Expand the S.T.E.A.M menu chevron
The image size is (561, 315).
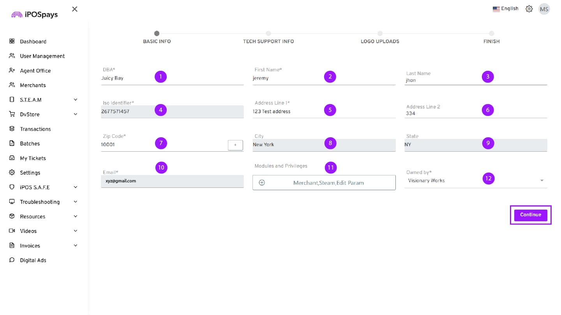[x=76, y=100]
